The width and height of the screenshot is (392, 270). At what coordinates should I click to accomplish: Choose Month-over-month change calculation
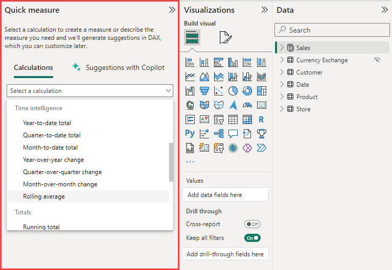(60, 184)
